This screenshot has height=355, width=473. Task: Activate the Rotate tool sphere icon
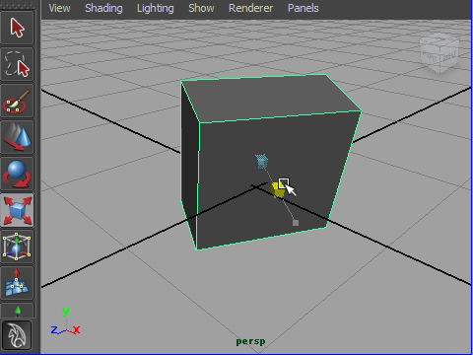(17, 174)
